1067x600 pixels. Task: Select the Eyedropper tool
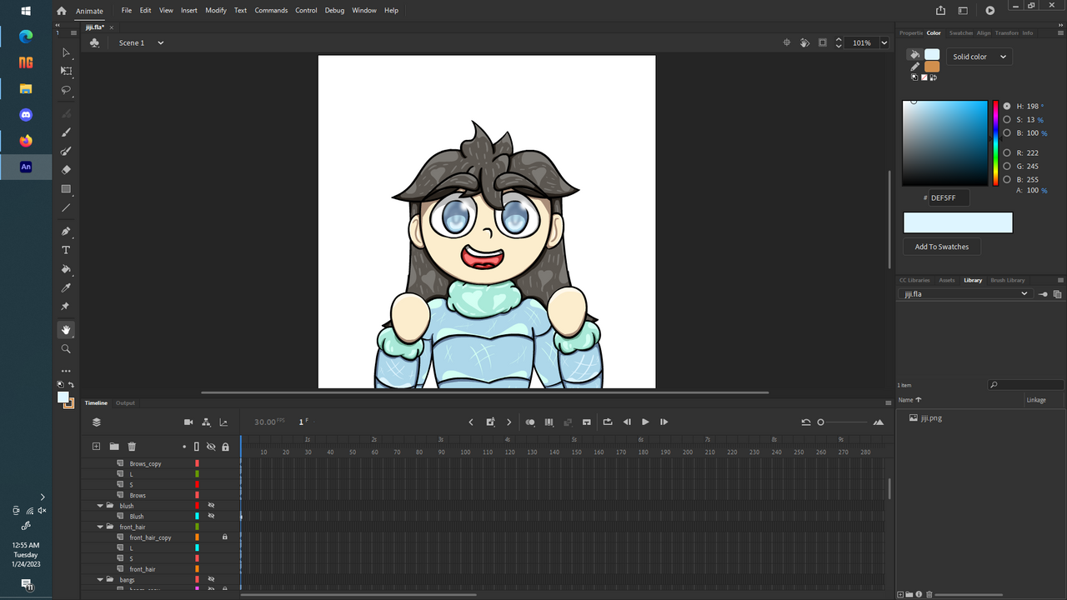[x=66, y=288]
